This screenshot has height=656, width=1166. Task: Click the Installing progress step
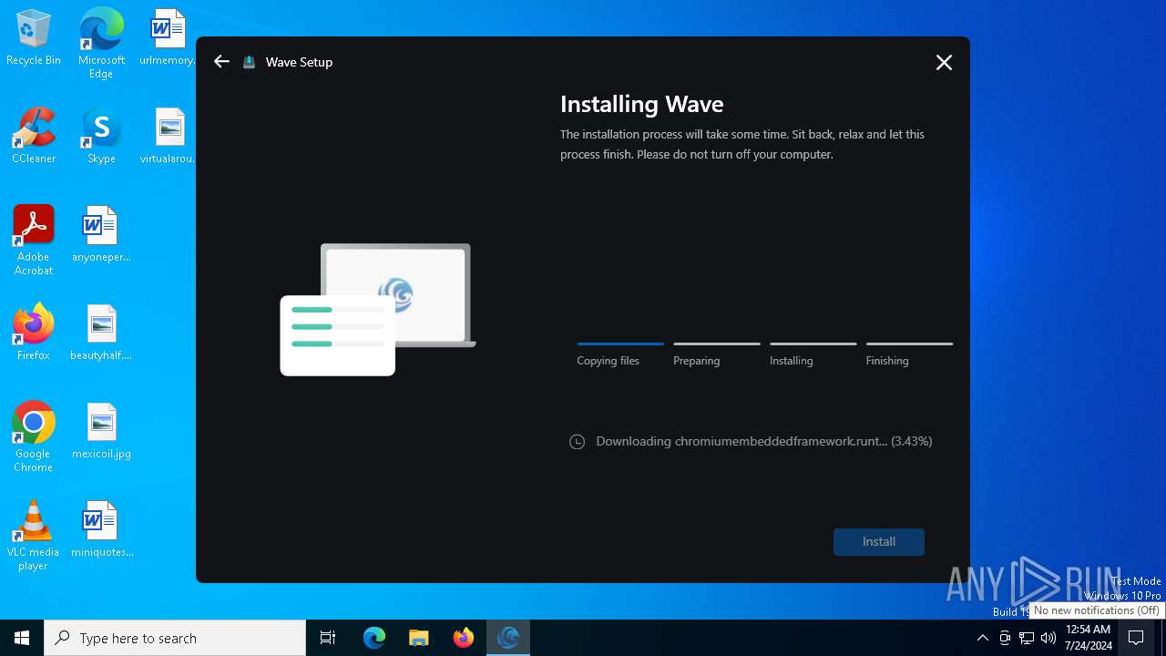(x=813, y=354)
